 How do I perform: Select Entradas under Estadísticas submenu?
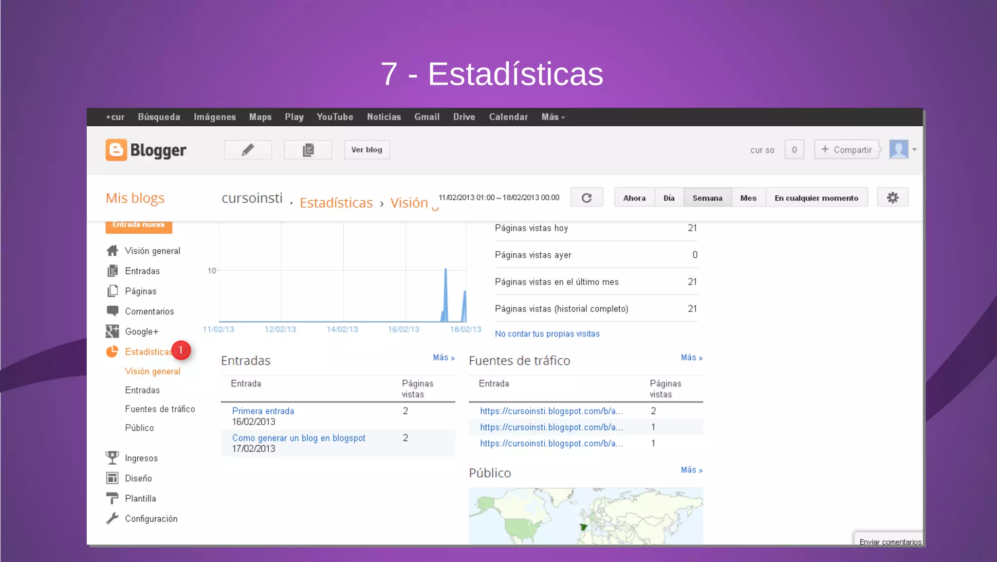point(142,390)
